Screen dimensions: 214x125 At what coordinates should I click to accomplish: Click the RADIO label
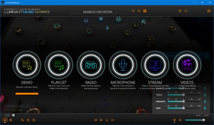point(91,83)
